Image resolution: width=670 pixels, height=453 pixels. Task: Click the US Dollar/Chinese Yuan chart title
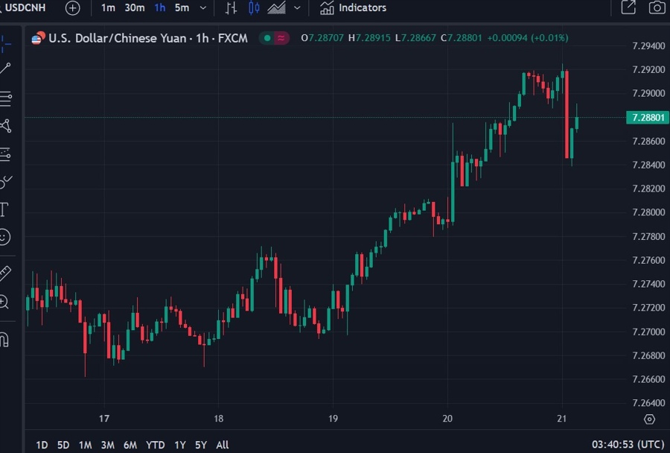[x=148, y=38]
